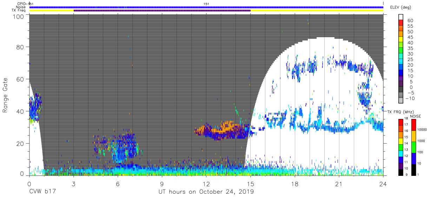
Task: Click the 'Range Gate' y-axis label
Action: tap(5, 95)
